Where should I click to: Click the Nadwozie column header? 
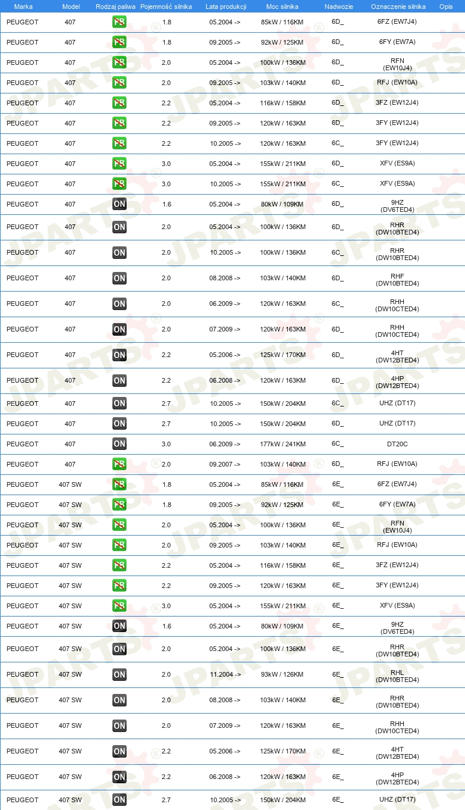tap(339, 7)
